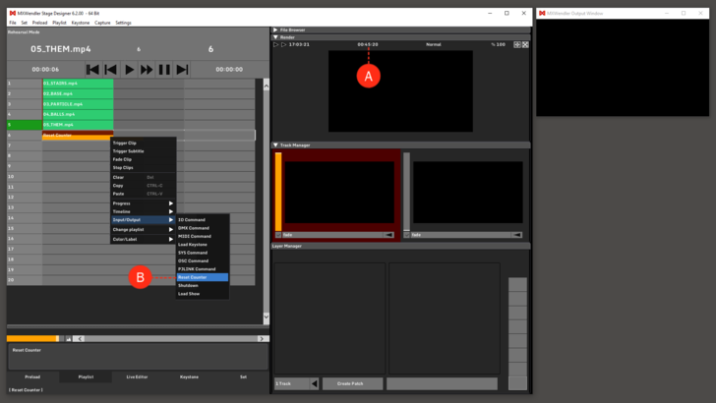Open the Timeline submenu
This screenshot has height=403, width=716.
[x=143, y=211]
